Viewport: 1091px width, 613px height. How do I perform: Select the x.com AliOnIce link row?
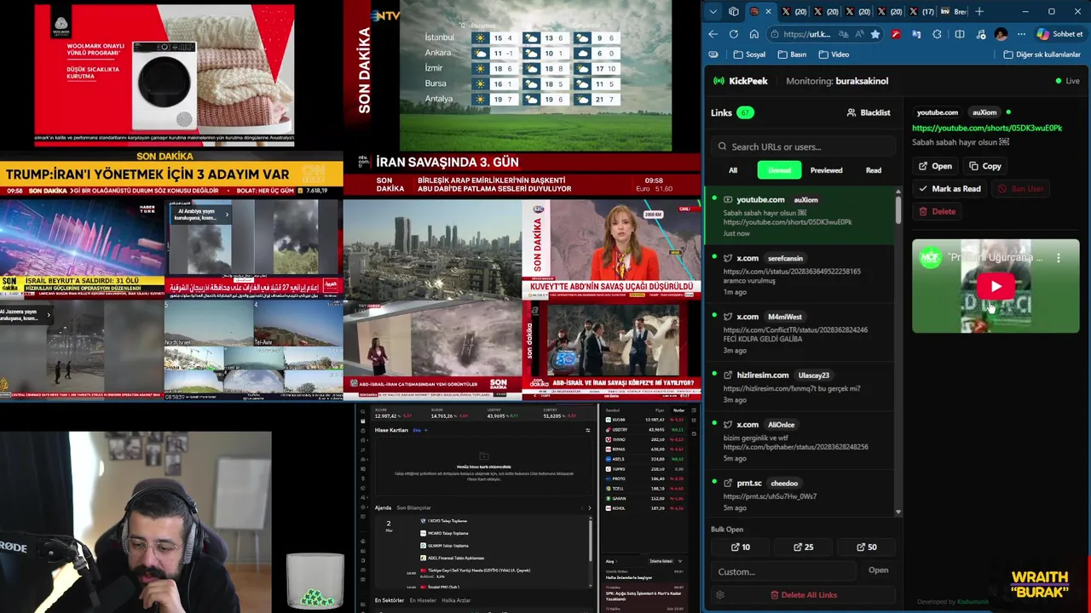(x=799, y=441)
